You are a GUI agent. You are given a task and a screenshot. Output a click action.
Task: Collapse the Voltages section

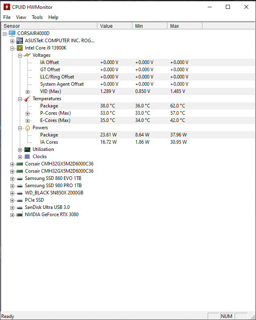(x=20, y=55)
